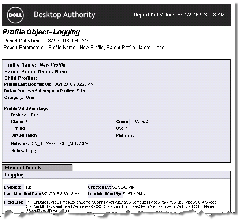Click the Field List variables text
Screen dimensions: 238x220
121,204
